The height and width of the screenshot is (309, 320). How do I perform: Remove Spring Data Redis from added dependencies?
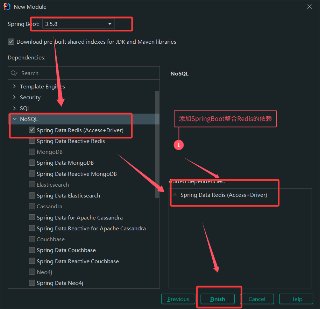point(175,195)
